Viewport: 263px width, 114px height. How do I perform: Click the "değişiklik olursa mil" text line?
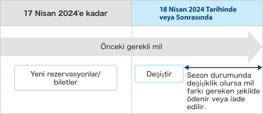click(x=220, y=84)
